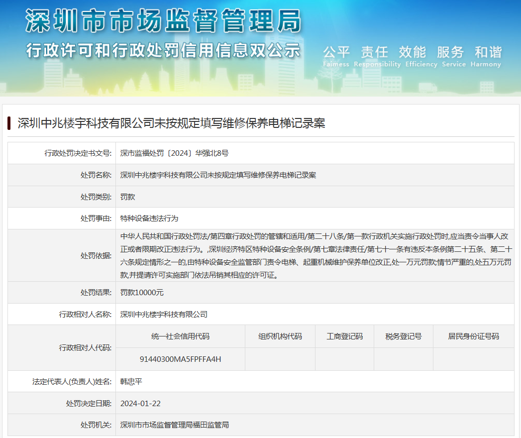Click the representative name 韩忠平
This screenshot has width=521, height=438.
(131, 381)
